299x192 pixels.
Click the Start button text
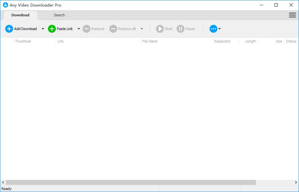point(169,29)
